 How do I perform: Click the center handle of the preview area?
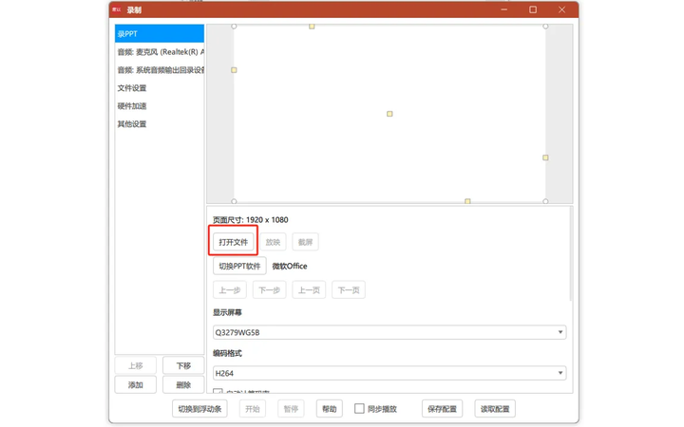coord(389,114)
